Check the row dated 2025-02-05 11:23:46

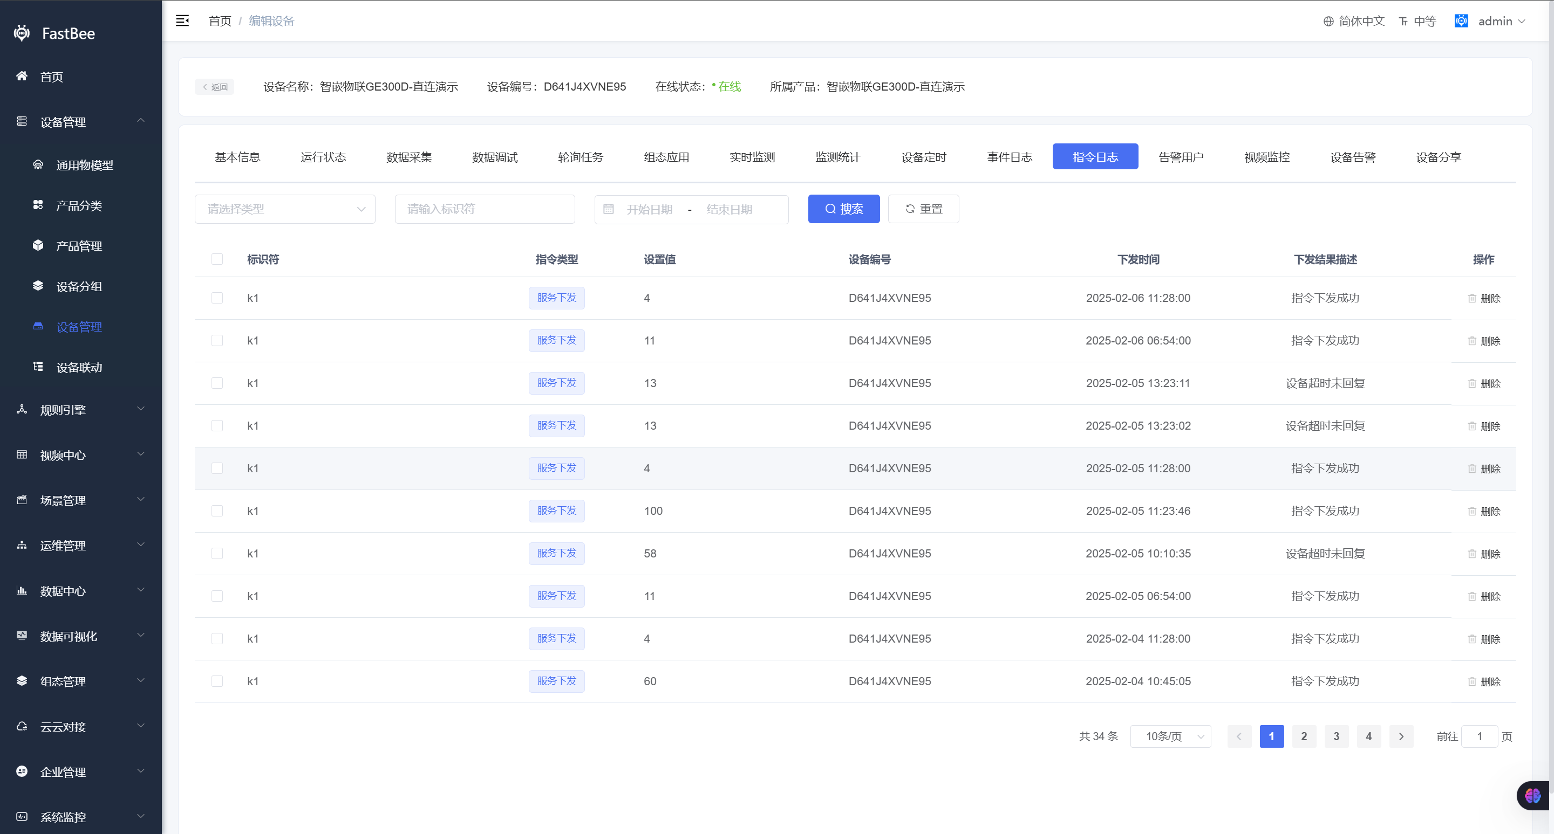pyautogui.click(x=217, y=511)
